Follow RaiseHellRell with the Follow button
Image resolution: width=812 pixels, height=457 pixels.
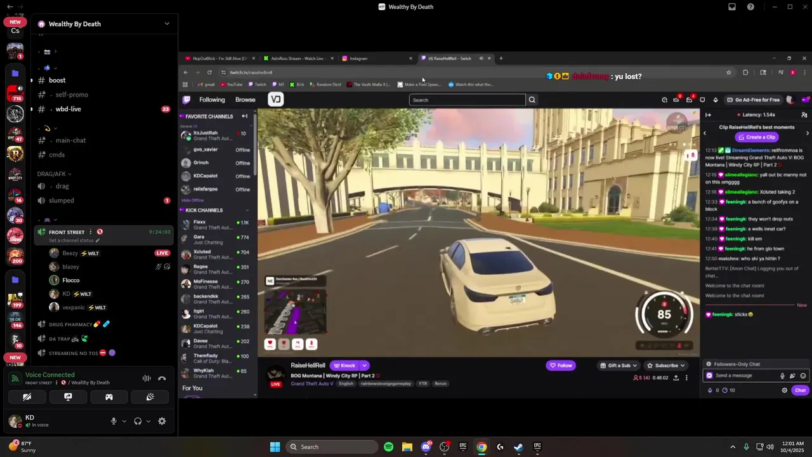(561, 366)
